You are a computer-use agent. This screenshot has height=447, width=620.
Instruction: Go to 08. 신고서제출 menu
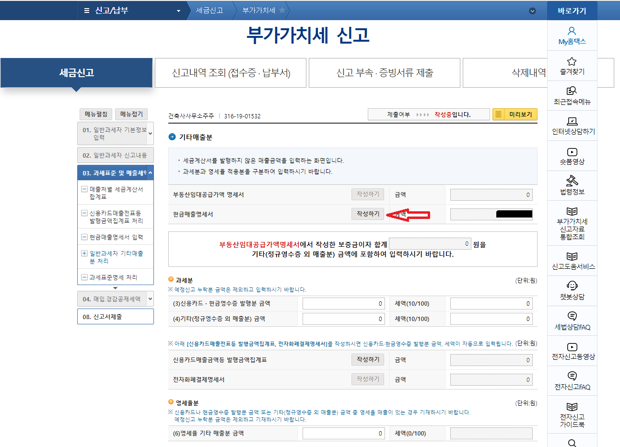pos(115,317)
